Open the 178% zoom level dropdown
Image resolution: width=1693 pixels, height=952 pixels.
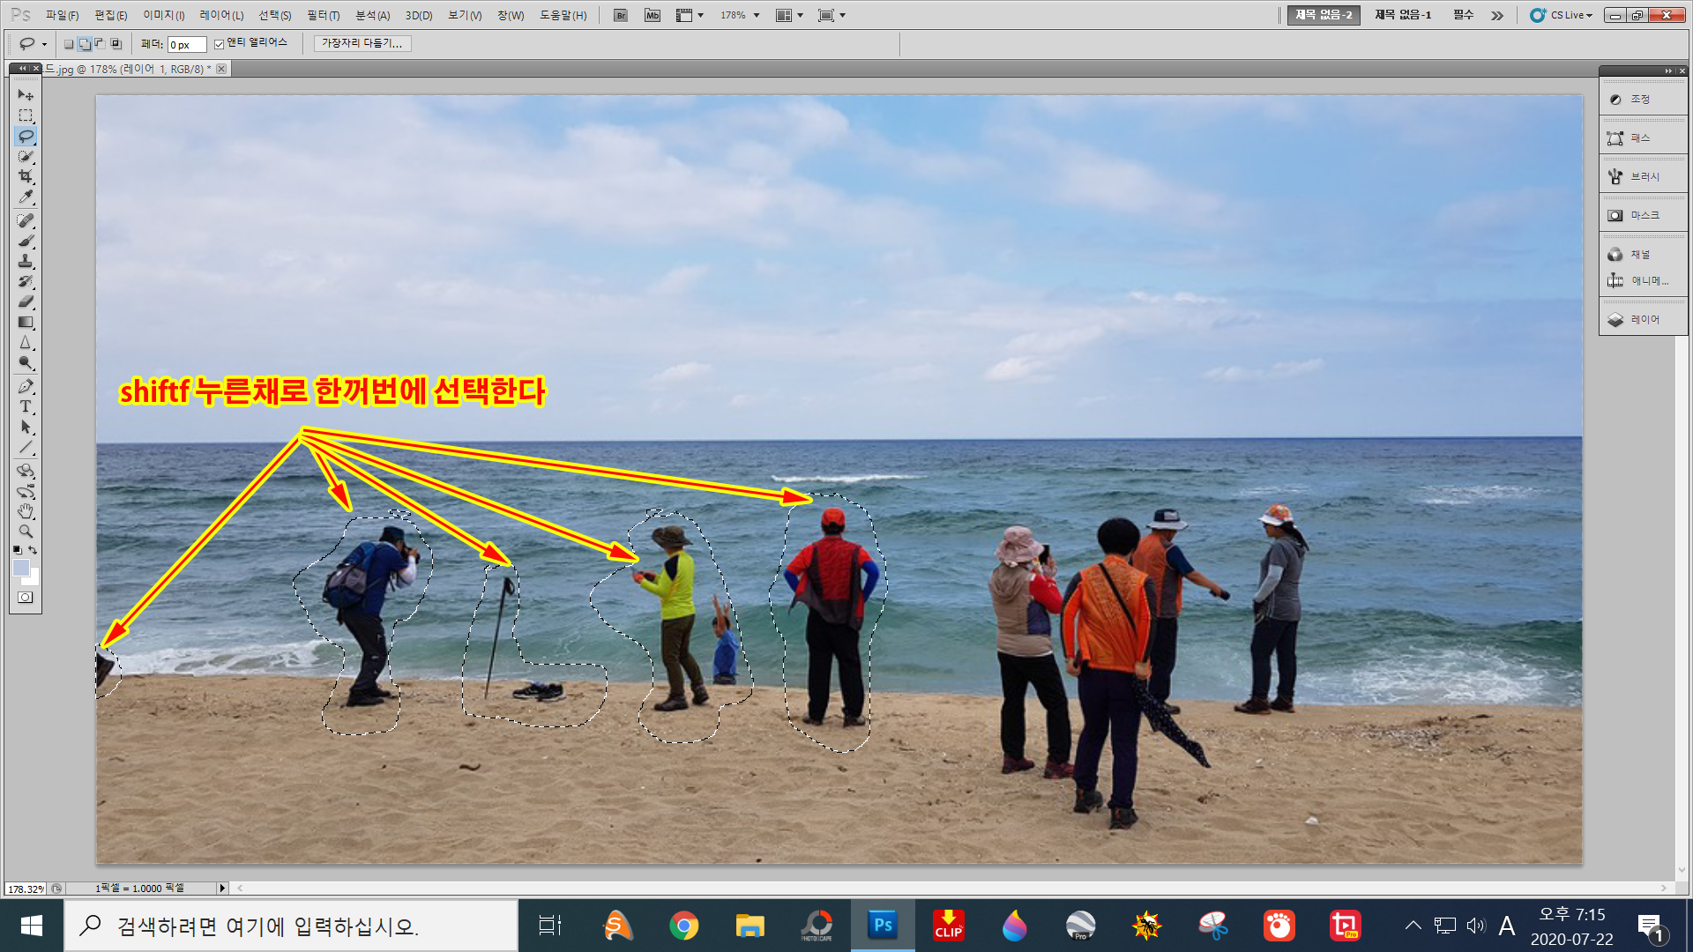coord(756,15)
